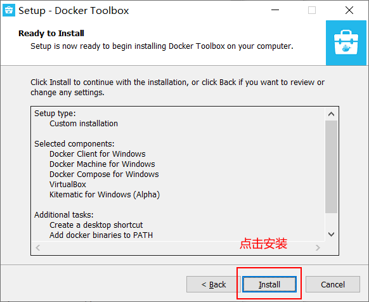Click 'Add docker binaries to PATH' line
This screenshot has height=302, width=369.
101,235
